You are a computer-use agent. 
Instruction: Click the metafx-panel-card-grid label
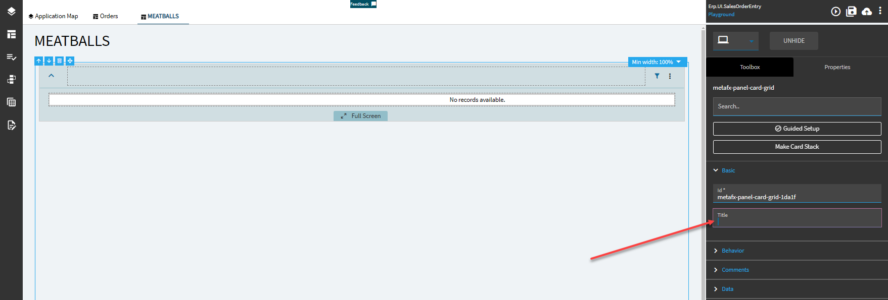pos(743,88)
